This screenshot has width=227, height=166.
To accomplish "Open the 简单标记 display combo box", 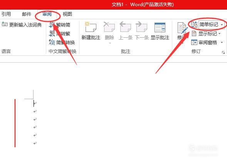I will [212, 25].
